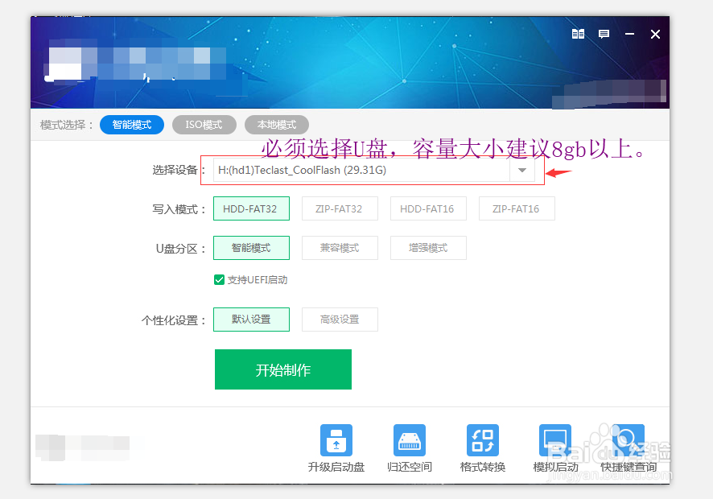Expand the 选择设备 dropdown arrow
Screen dimensions: 713x499
click(522, 170)
